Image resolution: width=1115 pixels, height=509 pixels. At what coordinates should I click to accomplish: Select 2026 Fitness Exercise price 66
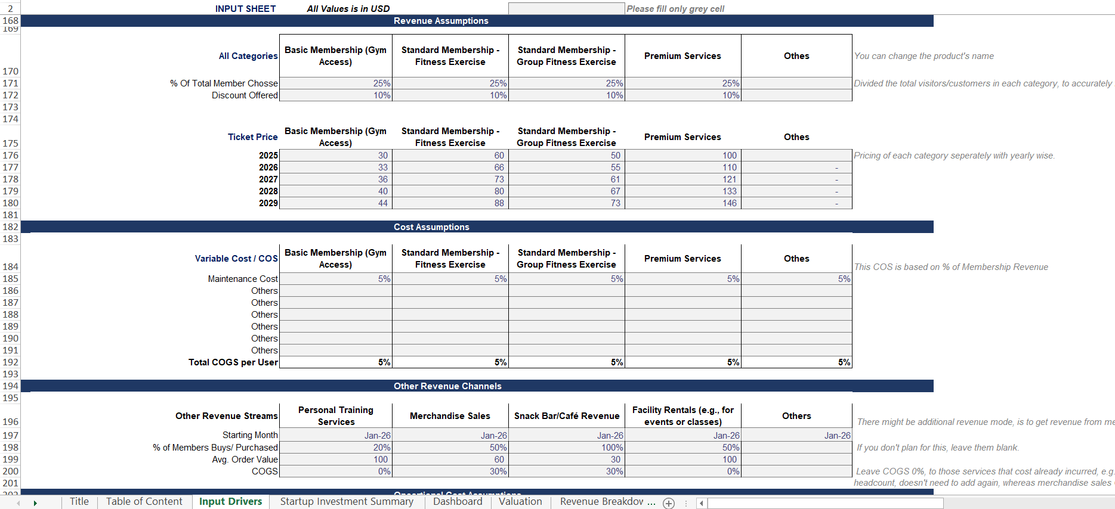click(x=450, y=167)
